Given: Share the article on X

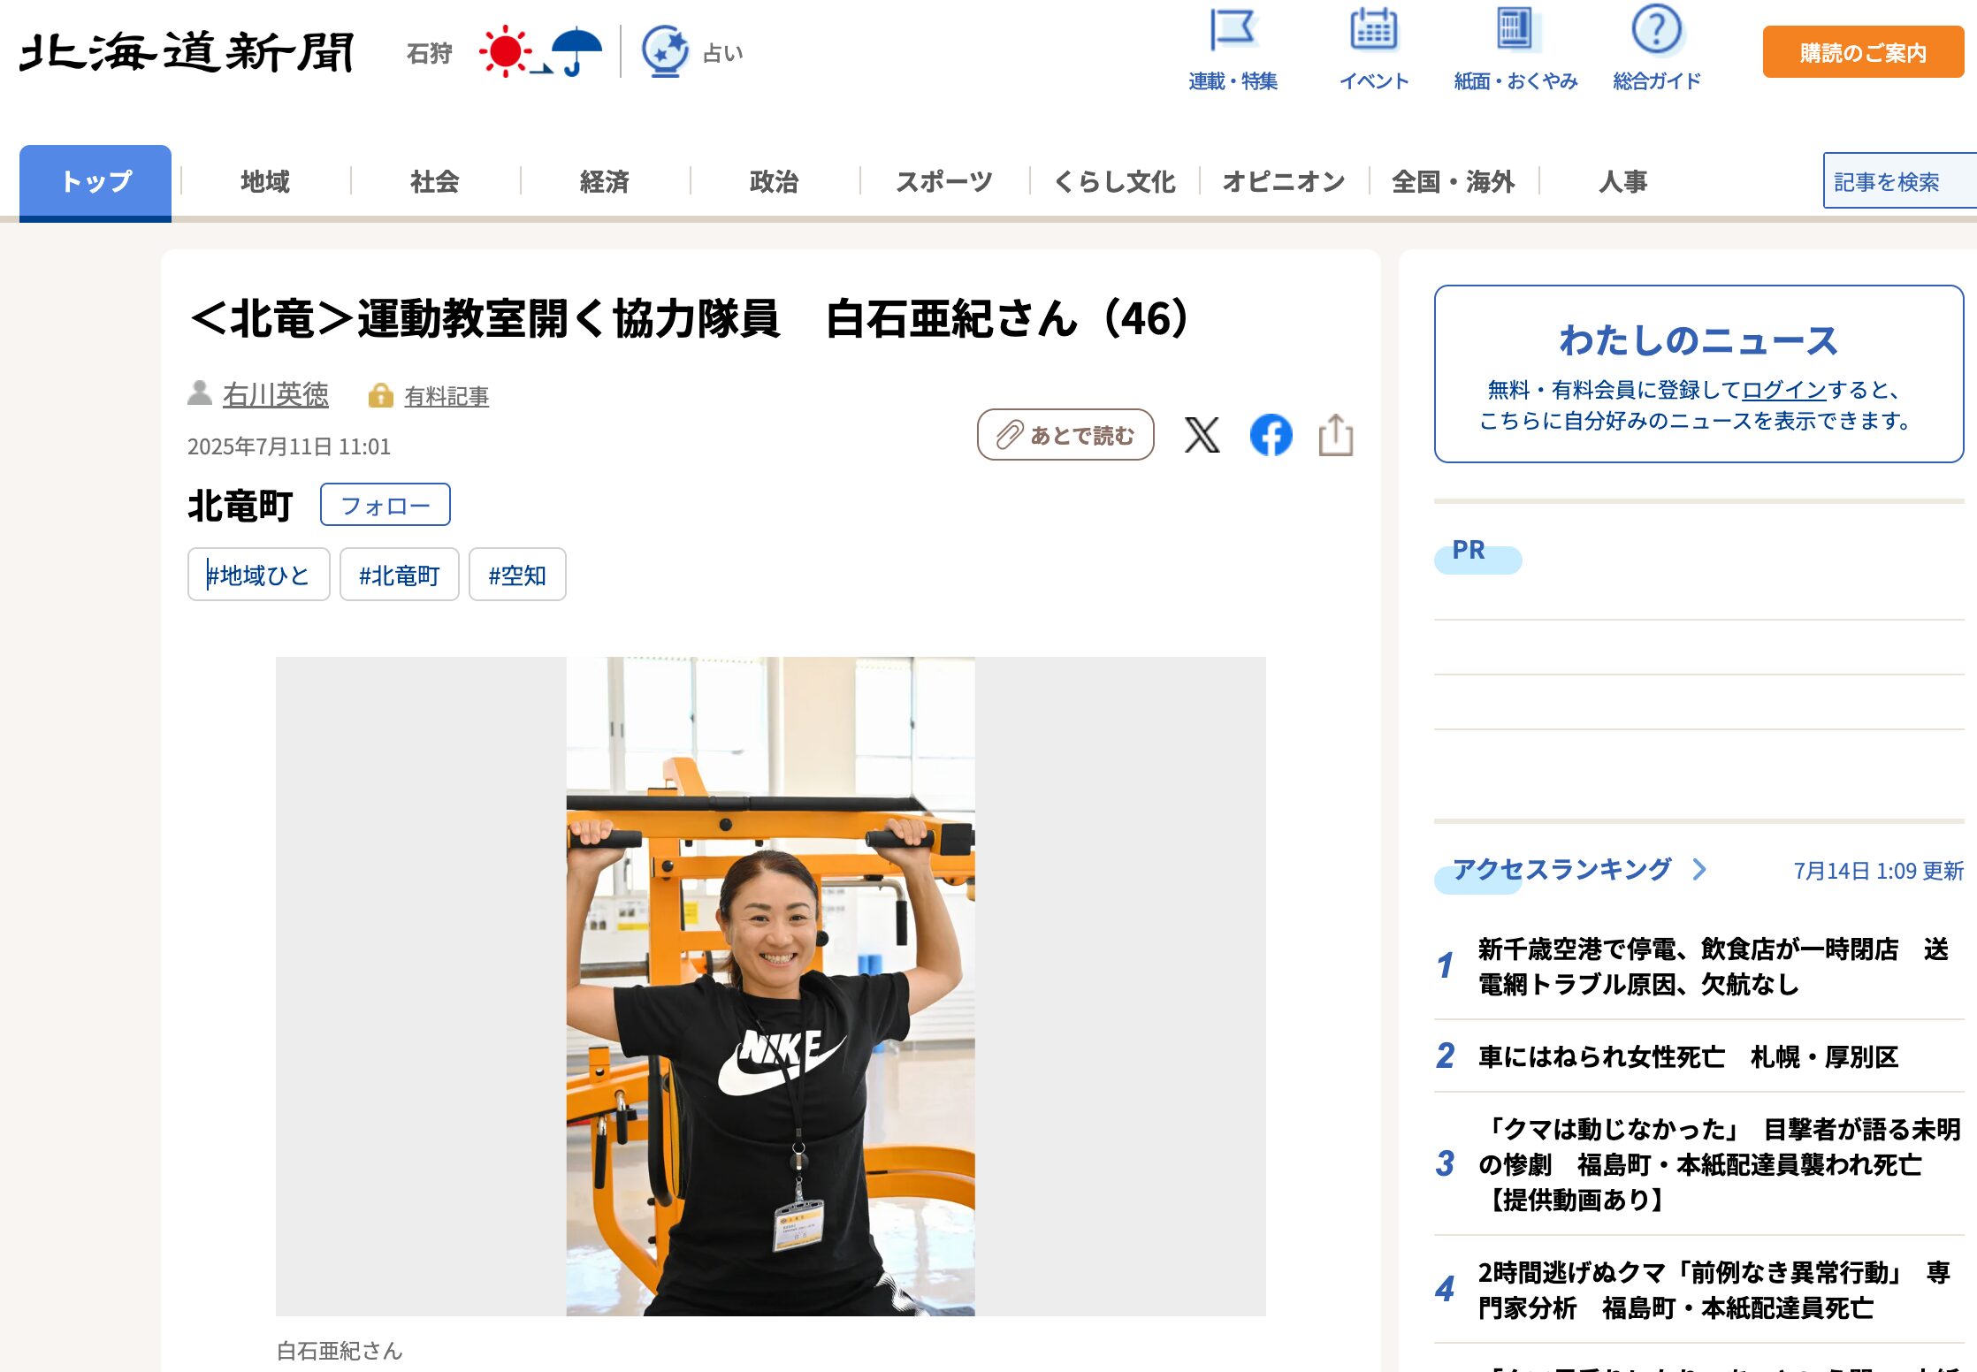Looking at the screenshot, I should (x=1202, y=435).
